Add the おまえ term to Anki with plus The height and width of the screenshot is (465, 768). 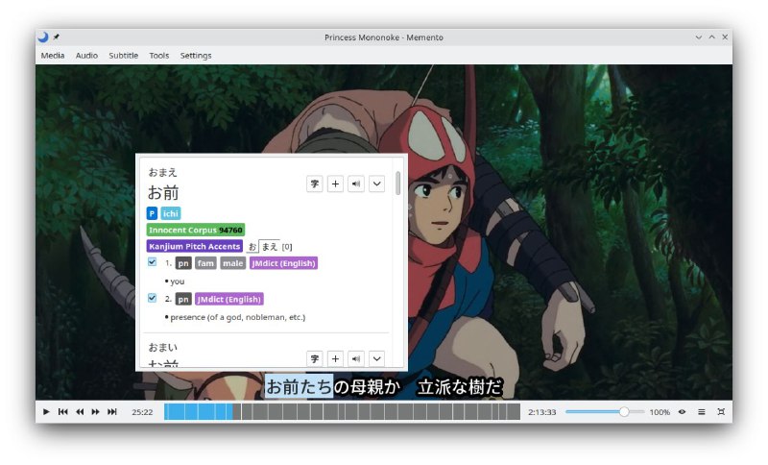(335, 184)
